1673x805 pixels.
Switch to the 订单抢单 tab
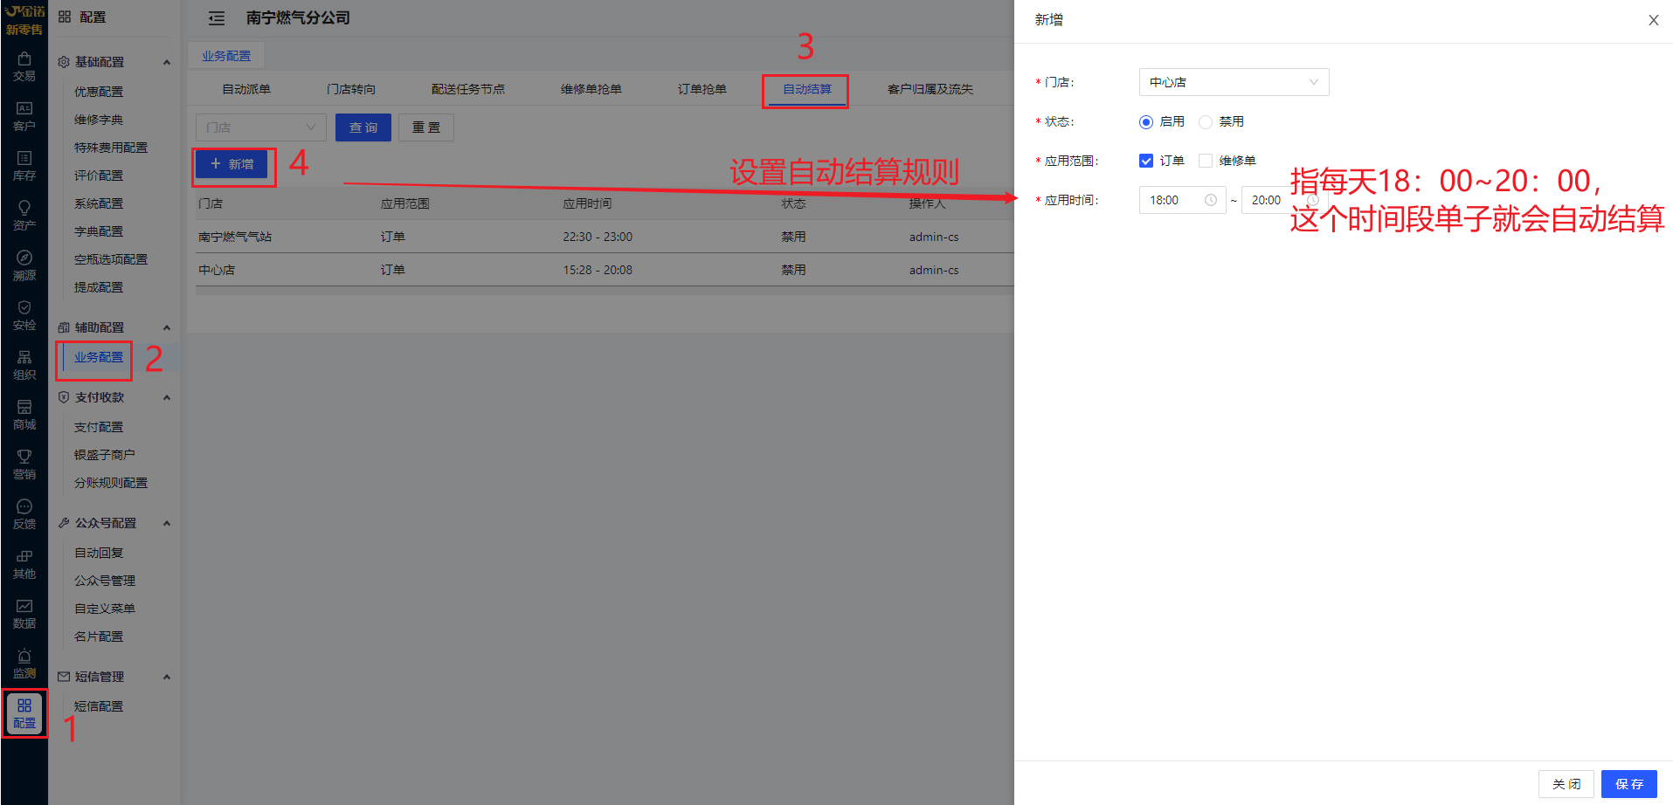702,89
